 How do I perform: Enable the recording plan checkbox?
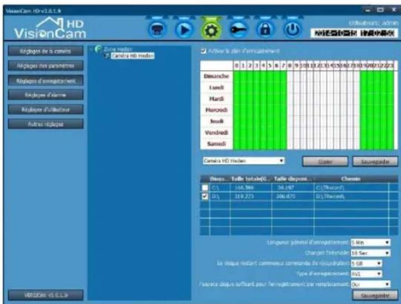204,51
